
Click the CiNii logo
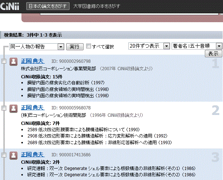pyautogui.click(x=10, y=6)
